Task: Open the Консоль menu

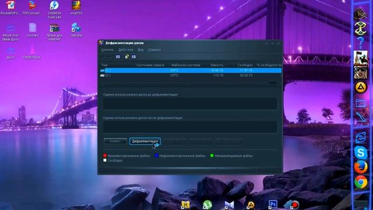Action: click(x=107, y=50)
